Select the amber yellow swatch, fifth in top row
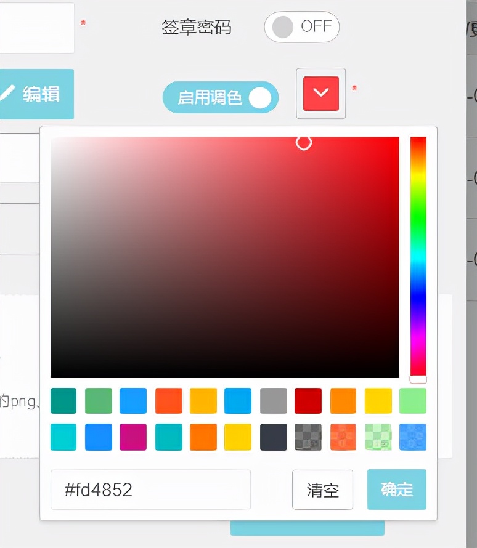 [x=203, y=400]
